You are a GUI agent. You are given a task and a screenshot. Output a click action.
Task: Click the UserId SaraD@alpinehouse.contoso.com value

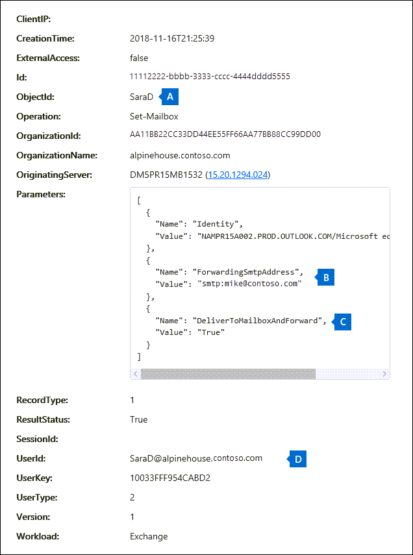(196, 458)
